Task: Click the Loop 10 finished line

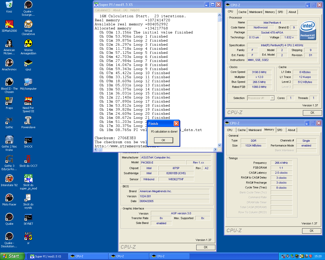Action: [135, 73]
